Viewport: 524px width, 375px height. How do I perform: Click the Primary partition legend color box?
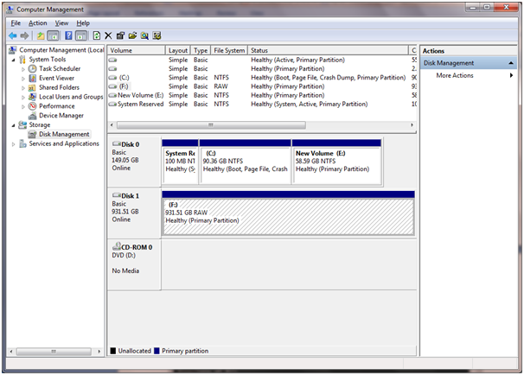pos(157,351)
